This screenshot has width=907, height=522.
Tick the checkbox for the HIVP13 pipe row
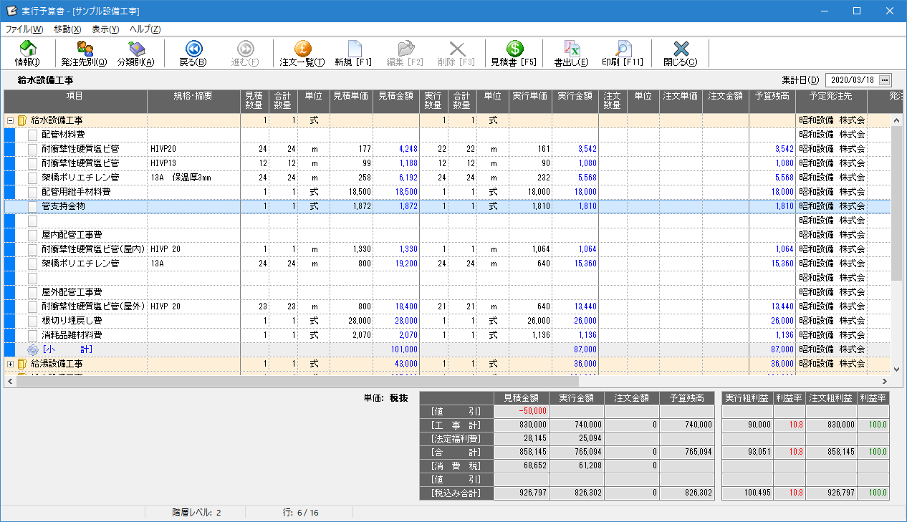click(32, 163)
